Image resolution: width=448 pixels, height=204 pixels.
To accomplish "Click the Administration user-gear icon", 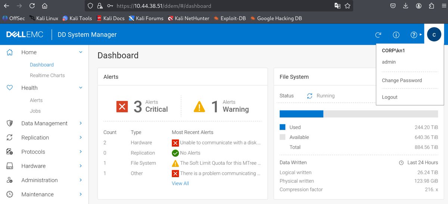I will (x=10, y=180).
